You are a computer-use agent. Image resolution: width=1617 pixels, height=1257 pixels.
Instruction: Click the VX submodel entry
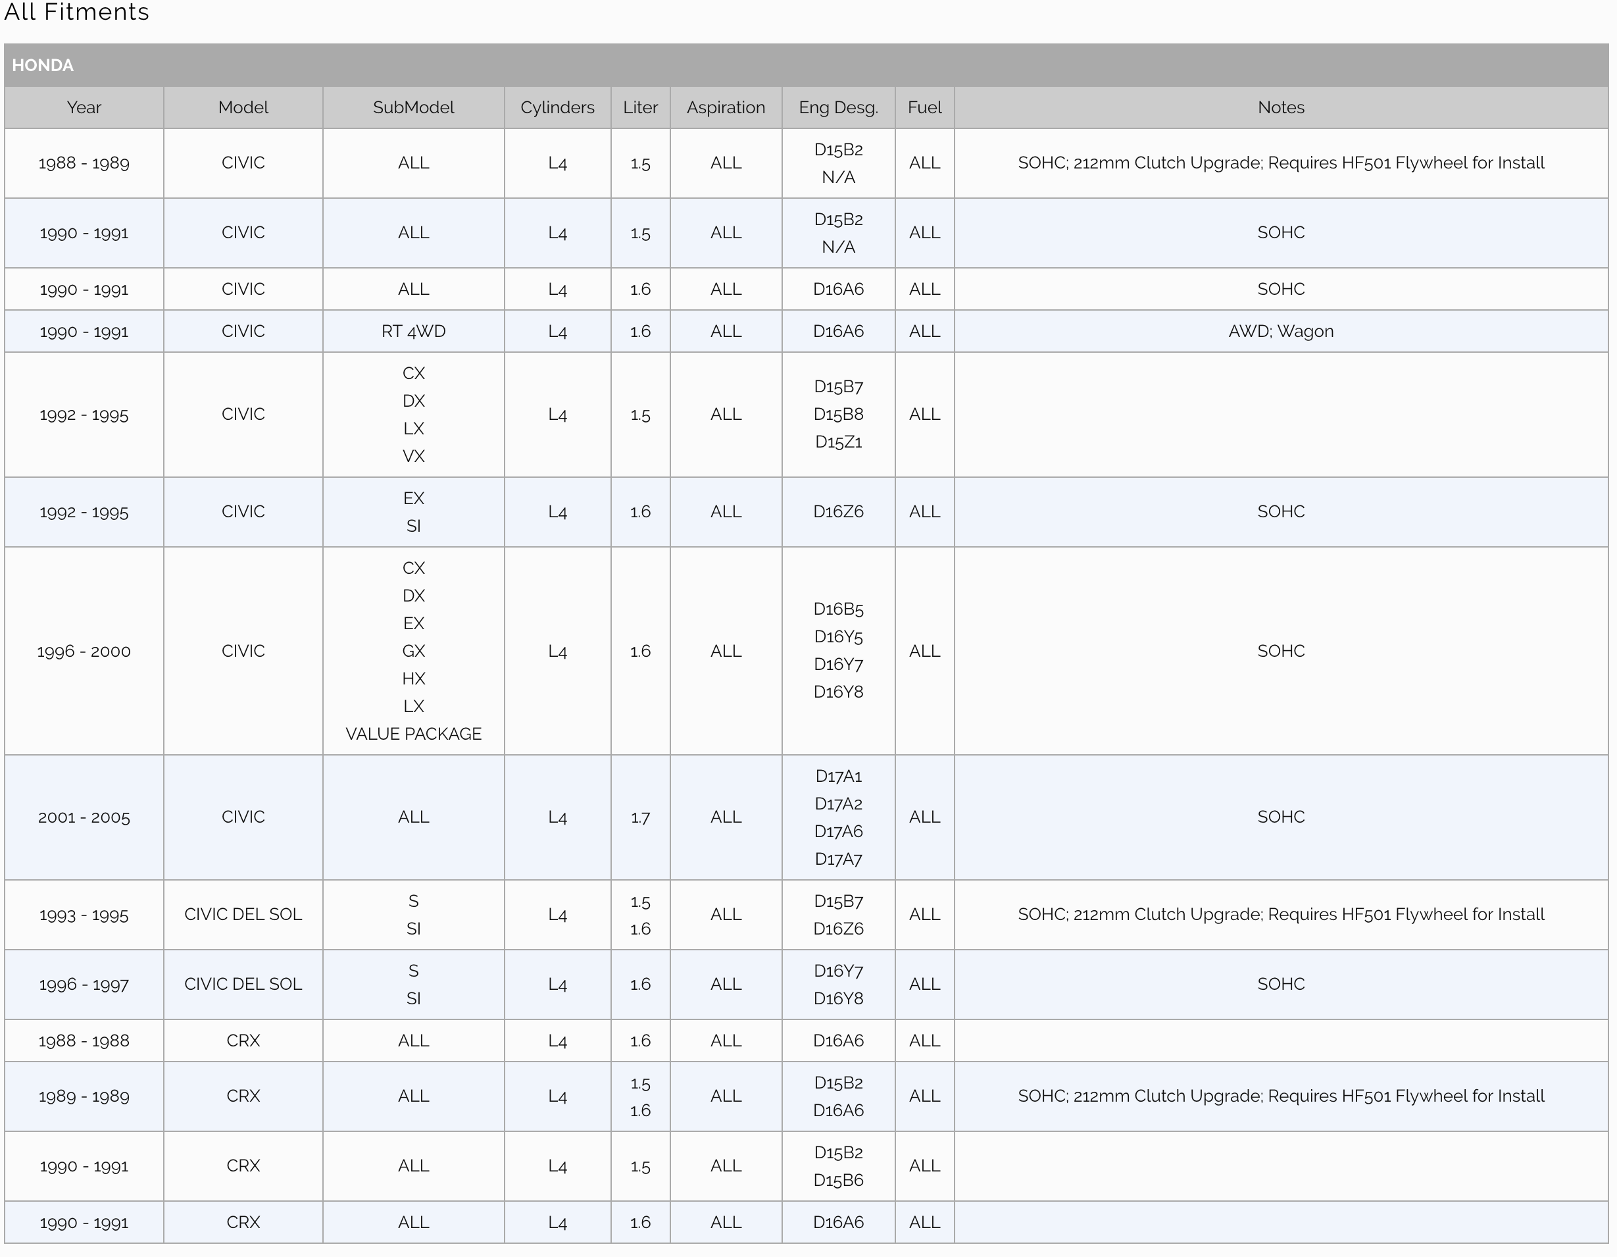tap(413, 456)
